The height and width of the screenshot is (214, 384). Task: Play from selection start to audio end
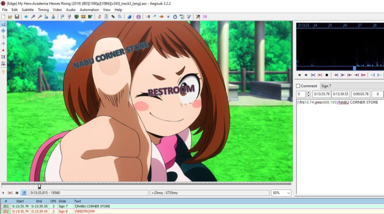[363, 75]
